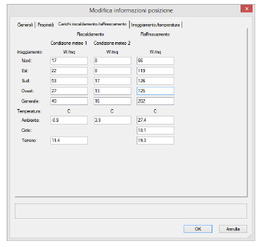Focus the Terreno field with value 11,4
The width and height of the screenshot is (268, 247).
(69, 141)
